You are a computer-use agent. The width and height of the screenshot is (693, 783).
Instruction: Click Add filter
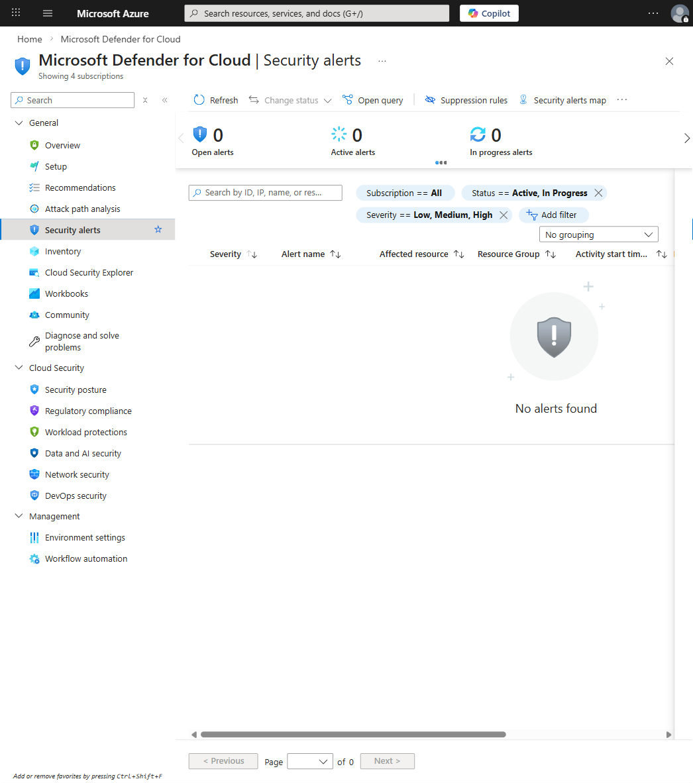554,215
